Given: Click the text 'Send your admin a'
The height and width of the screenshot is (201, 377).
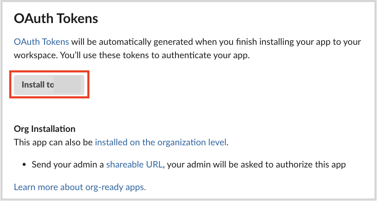Looking at the screenshot, I should pos(68,165).
